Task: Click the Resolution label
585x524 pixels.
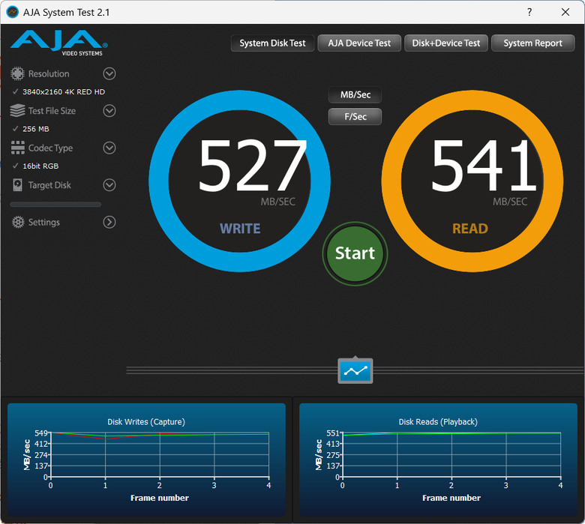Action: tap(49, 74)
